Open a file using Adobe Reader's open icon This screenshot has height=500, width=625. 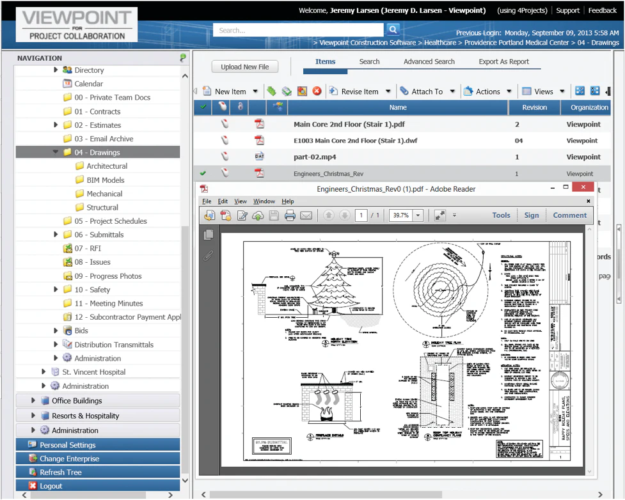point(209,215)
